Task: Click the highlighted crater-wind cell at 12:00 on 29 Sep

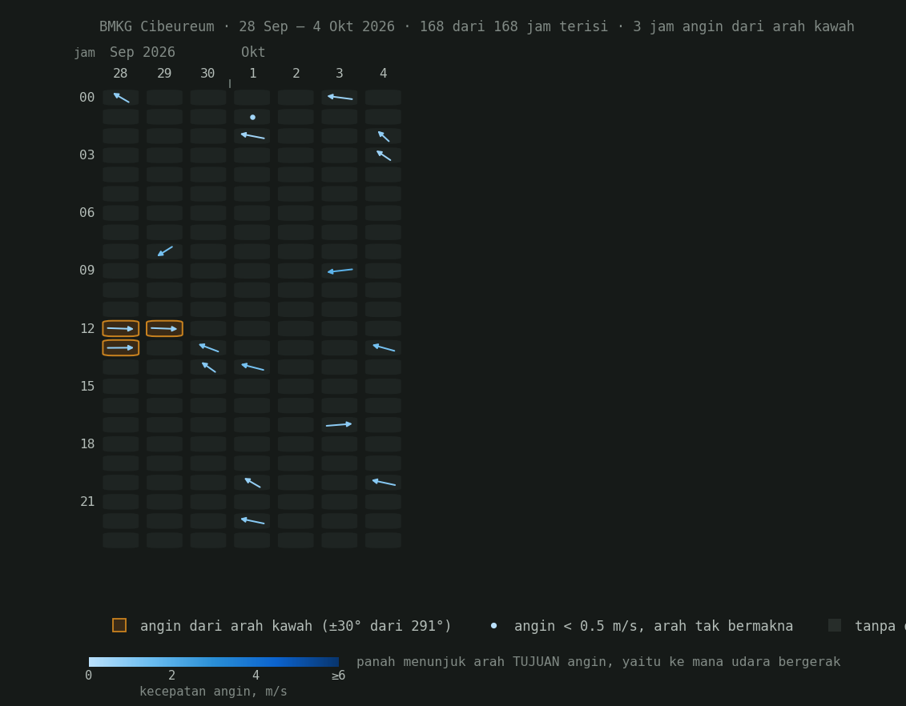Action: click(165, 328)
